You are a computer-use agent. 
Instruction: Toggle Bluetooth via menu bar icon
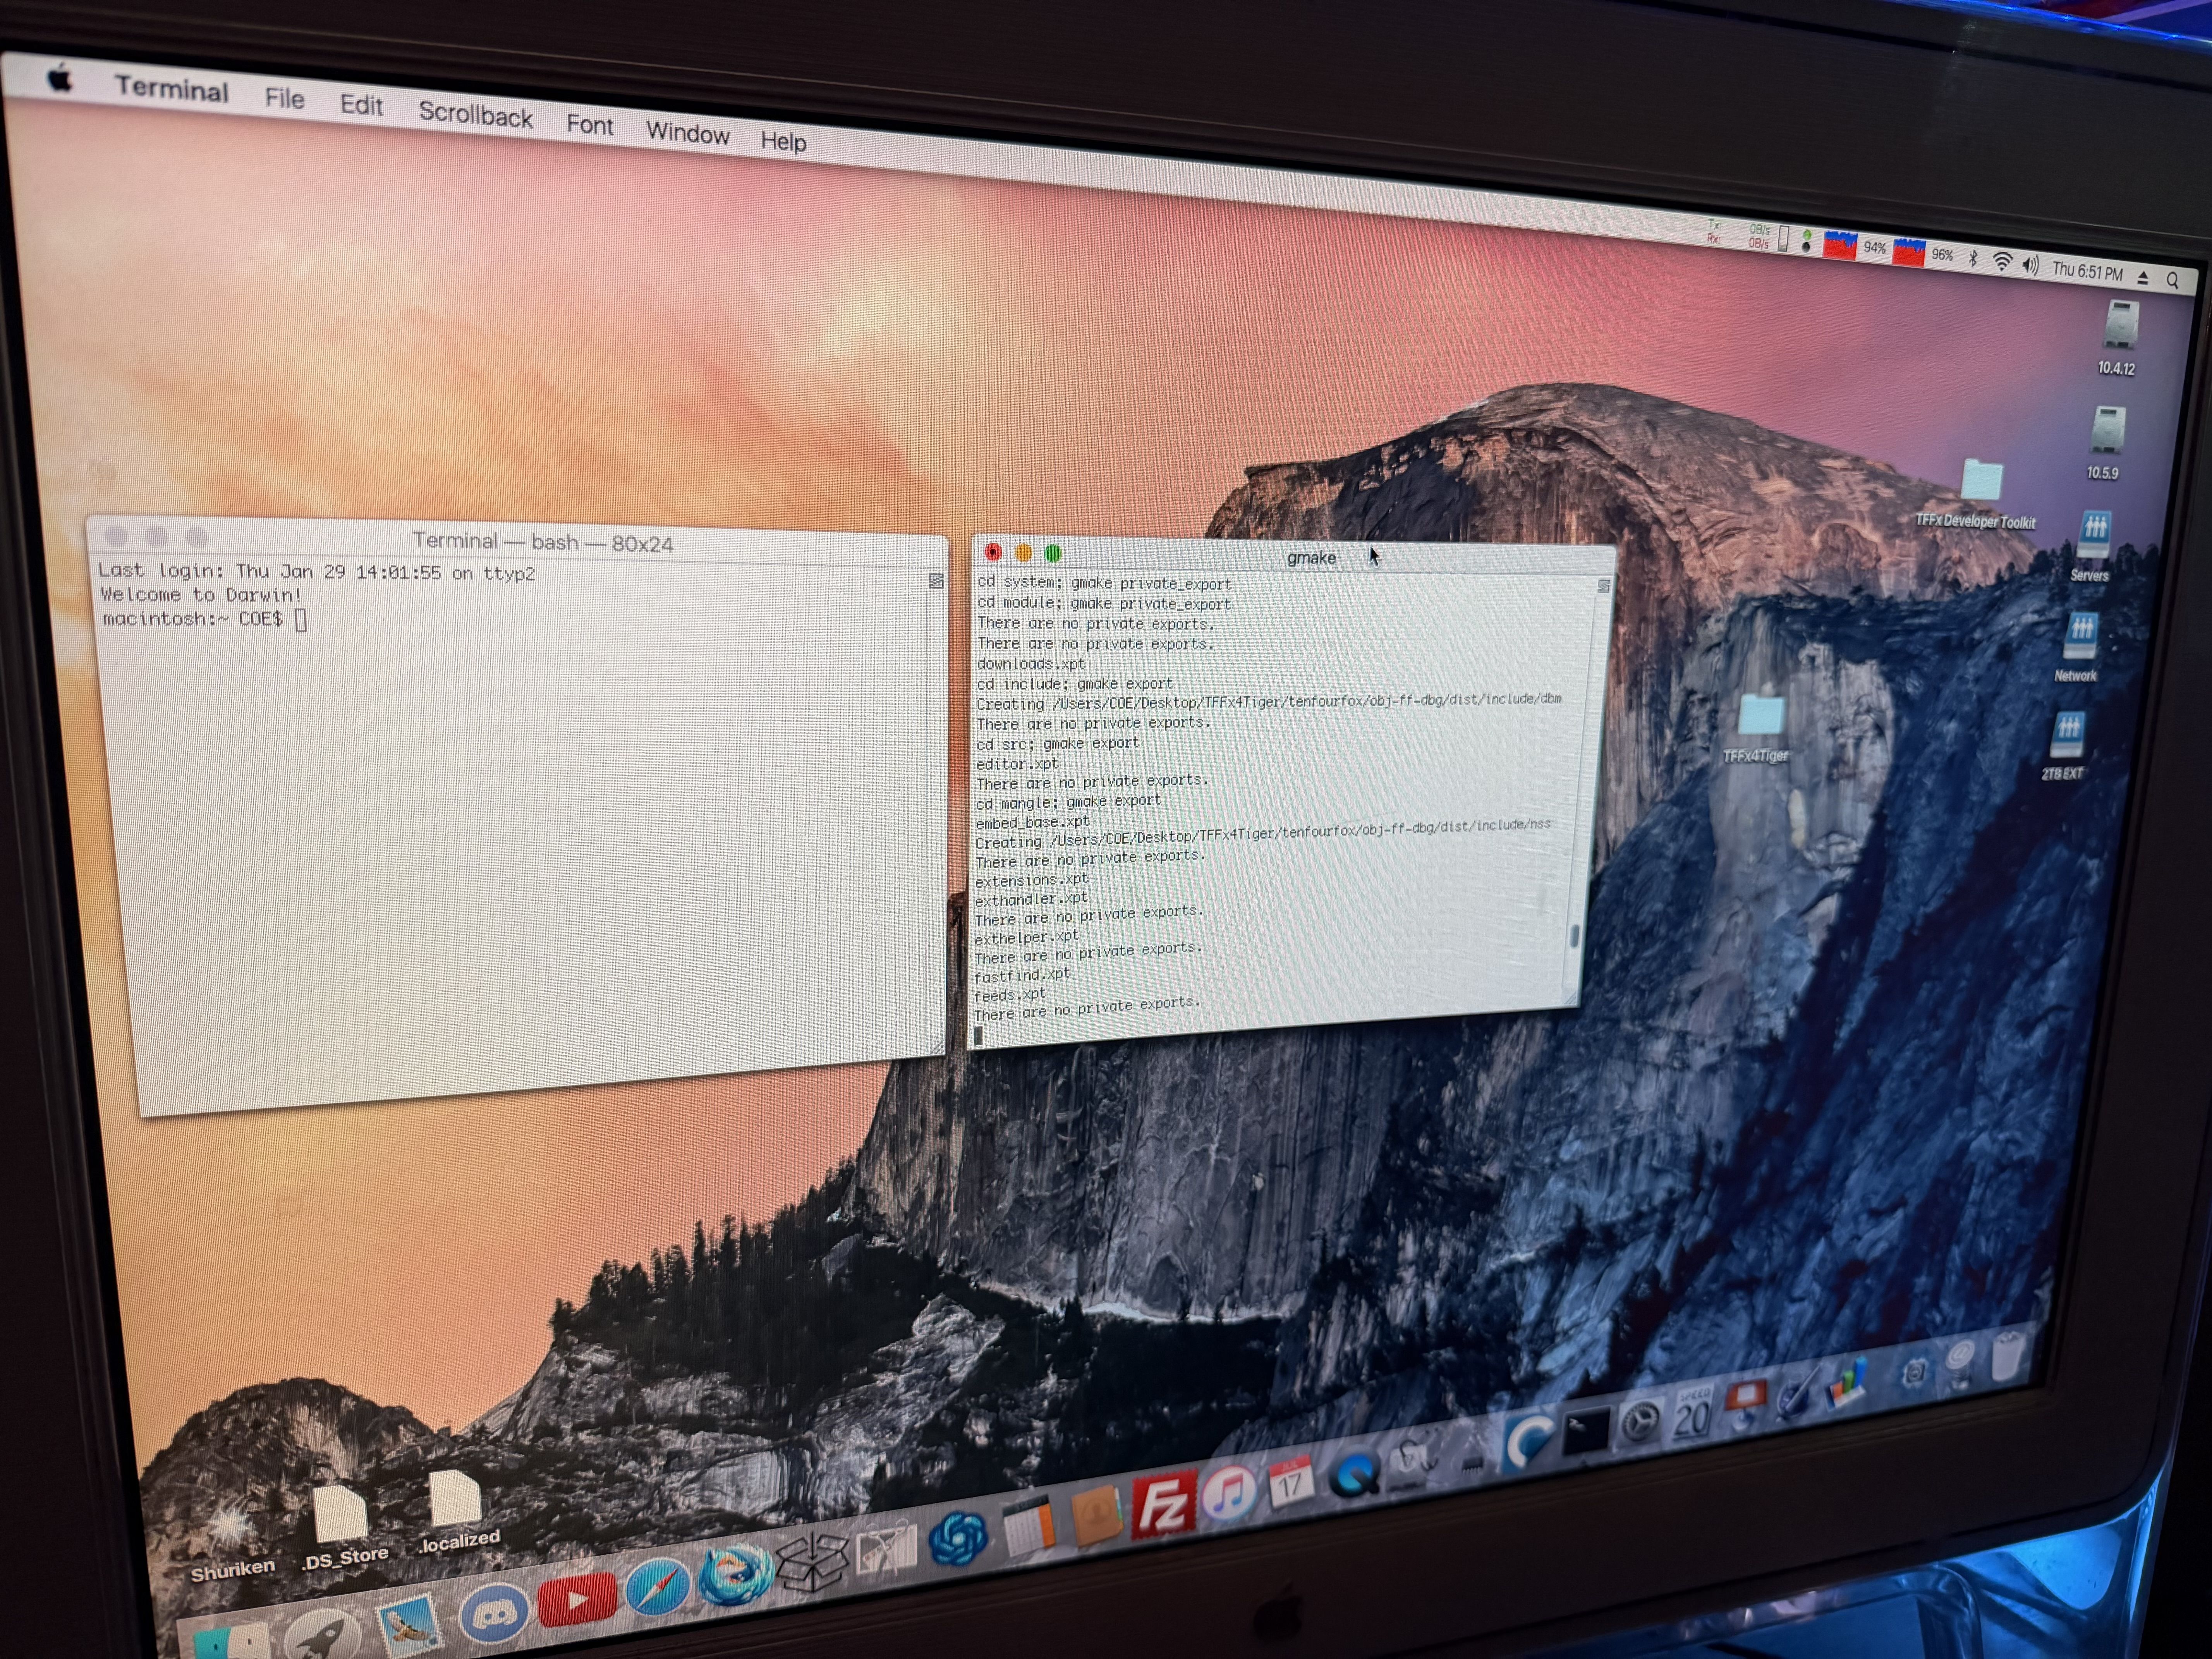click(x=1973, y=259)
